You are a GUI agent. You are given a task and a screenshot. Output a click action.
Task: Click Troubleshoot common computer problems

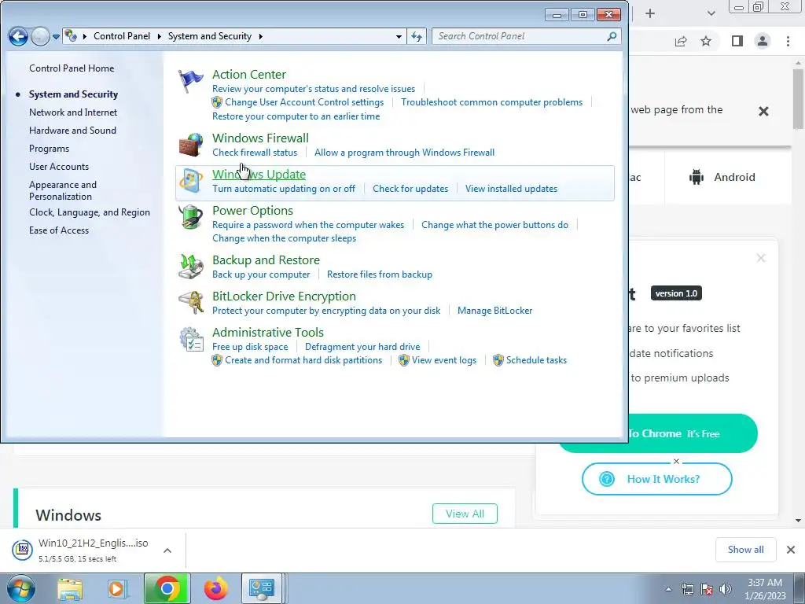pyautogui.click(x=491, y=102)
